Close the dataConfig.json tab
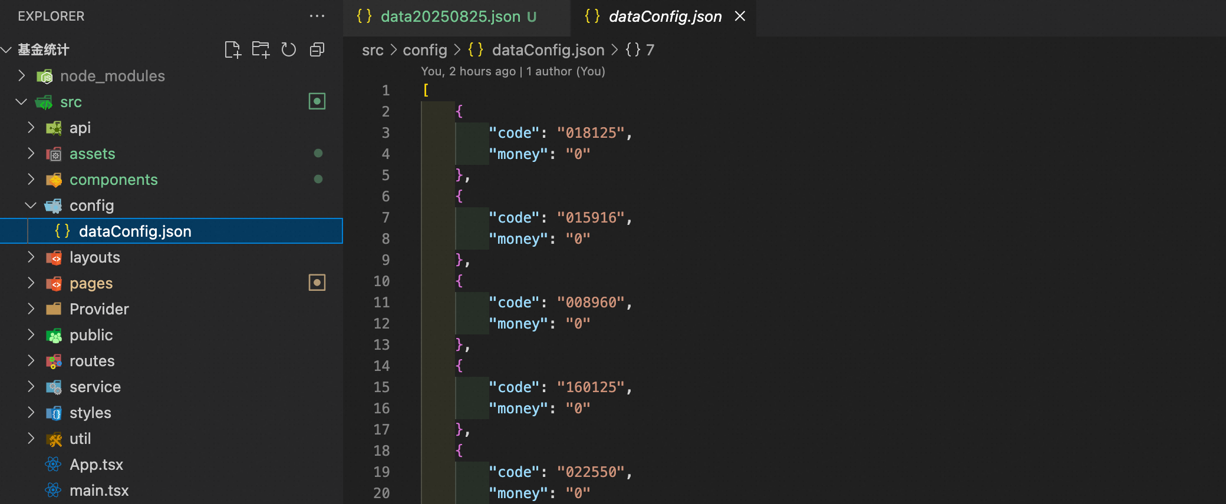1226x504 pixels. (x=740, y=16)
